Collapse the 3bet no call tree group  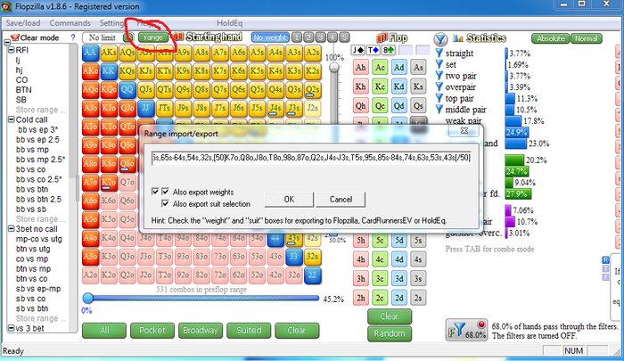pyautogui.click(x=12, y=229)
